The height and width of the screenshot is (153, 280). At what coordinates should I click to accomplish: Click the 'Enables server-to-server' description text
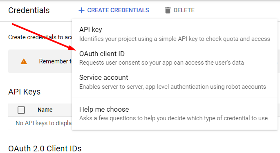tap(172, 87)
